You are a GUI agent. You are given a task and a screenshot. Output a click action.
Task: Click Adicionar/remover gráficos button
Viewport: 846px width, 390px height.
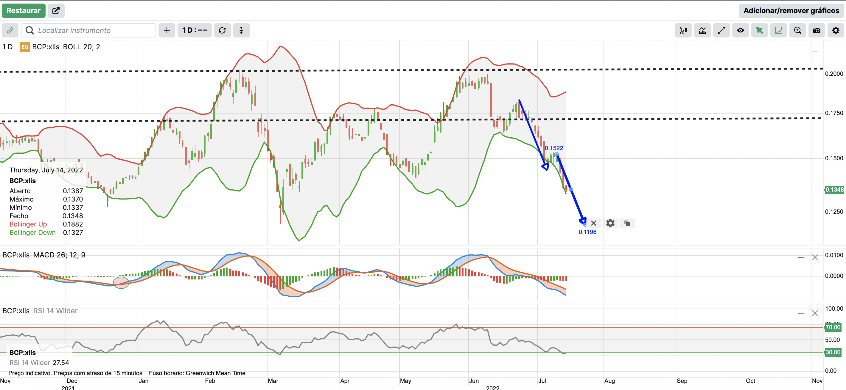791,10
